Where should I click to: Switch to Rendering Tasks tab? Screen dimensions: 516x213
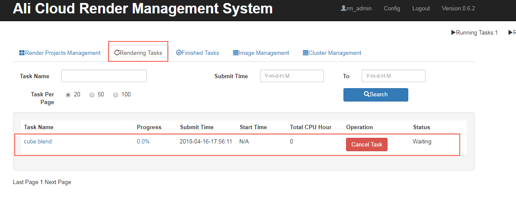pyautogui.click(x=138, y=53)
